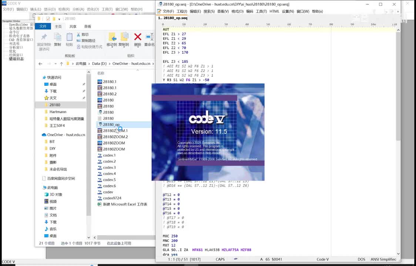The height and width of the screenshot is (266, 416).
Task: Open 图片 folder in sidebar
Action: (x=50, y=208)
